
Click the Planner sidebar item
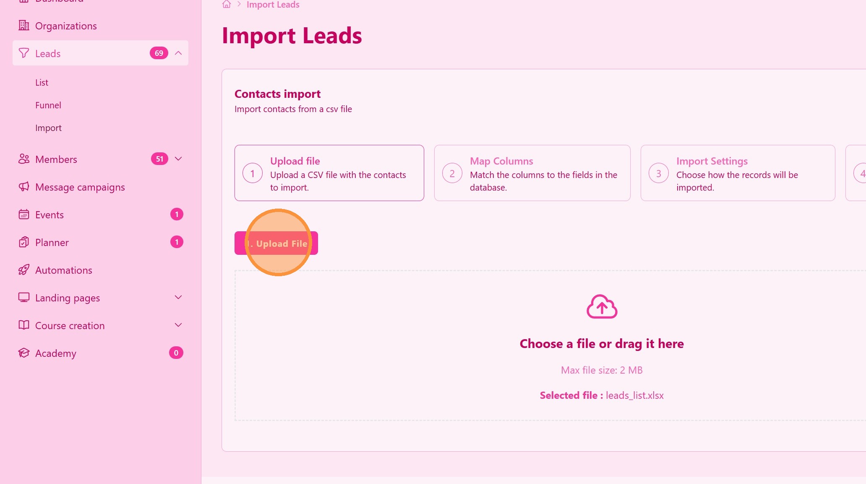(52, 243)
